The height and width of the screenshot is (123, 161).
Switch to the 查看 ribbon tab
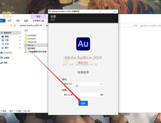click(26, 21)
